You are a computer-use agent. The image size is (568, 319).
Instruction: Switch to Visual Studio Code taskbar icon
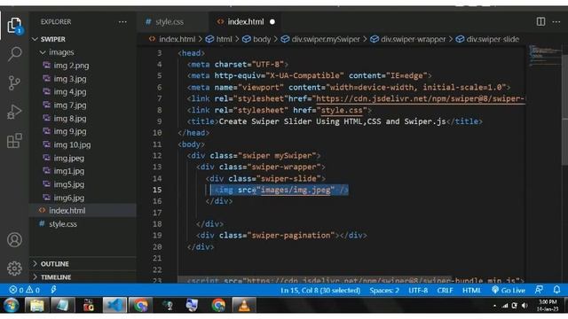[114, 305]
